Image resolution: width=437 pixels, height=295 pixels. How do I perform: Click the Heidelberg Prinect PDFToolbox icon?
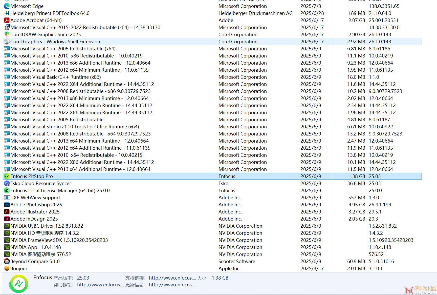(x=7, y=13)
